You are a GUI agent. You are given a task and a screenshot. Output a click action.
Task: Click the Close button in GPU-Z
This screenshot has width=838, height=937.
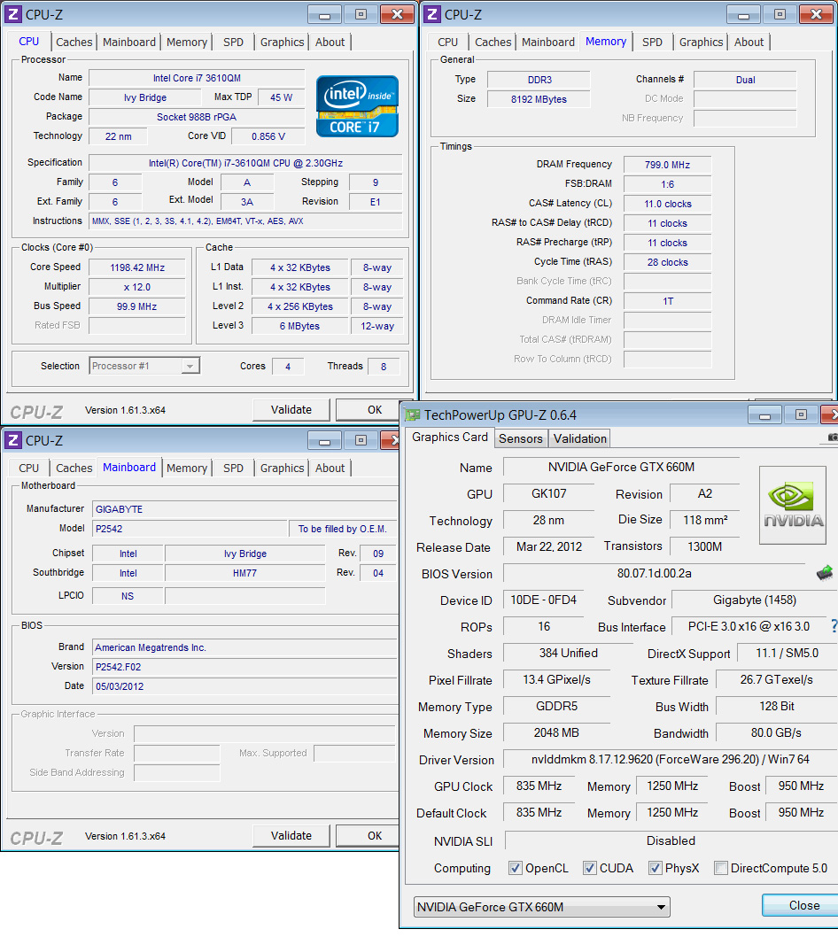[800, 905]
